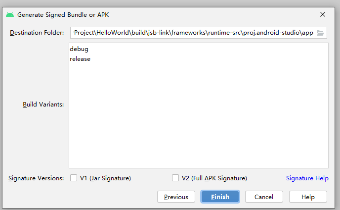Click the 'V1 (Jar Signature)' label text
Viewport: 340px width, 210px height.
(105, 178)
